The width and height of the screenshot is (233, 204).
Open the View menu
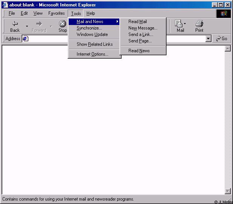tap(38, 13)
